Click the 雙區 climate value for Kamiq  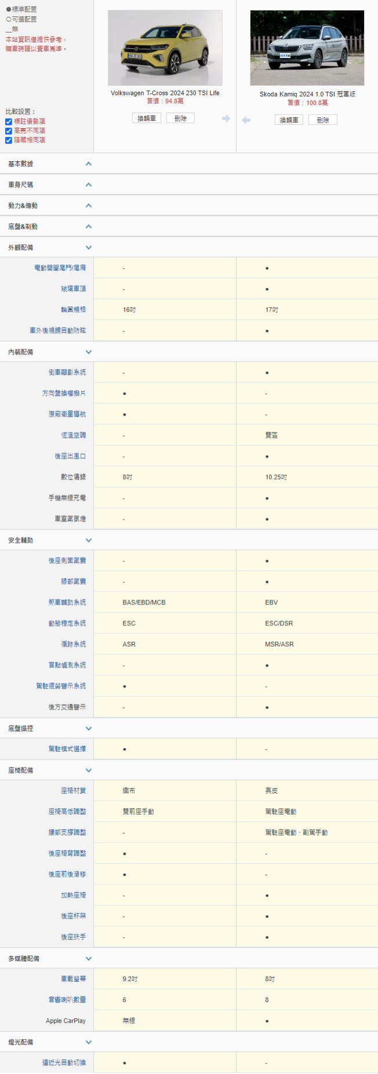point(271,435)
